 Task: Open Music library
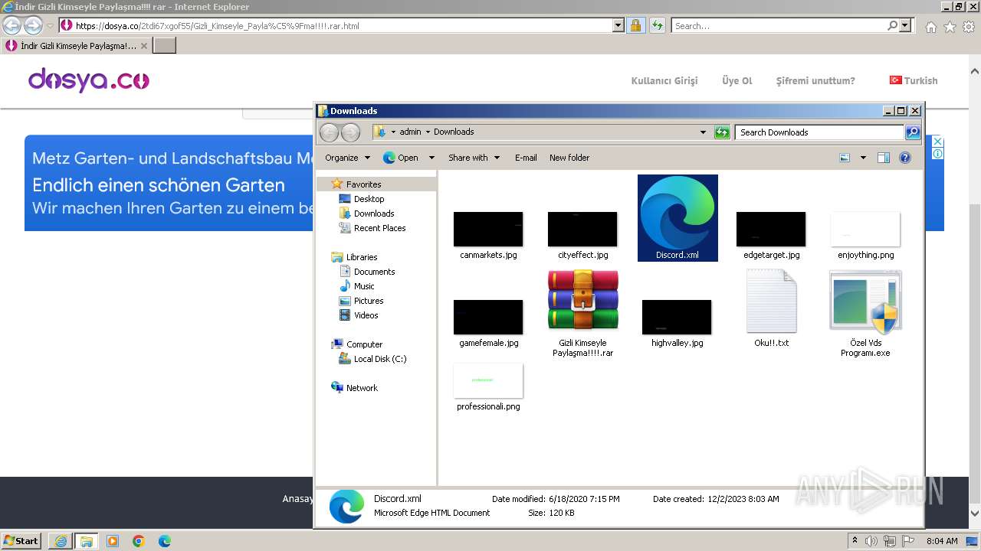click(364, 286)
